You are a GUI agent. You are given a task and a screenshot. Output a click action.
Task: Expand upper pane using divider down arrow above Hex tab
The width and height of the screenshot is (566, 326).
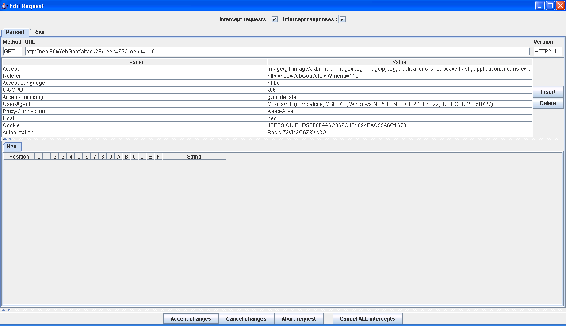click(10, 139)
